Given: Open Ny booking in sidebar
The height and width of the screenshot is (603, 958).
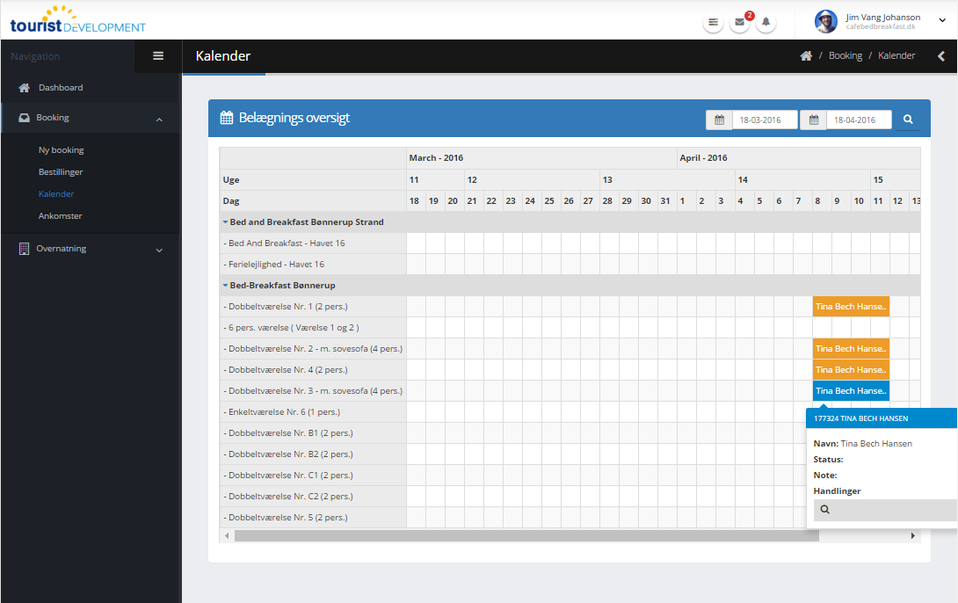Looking at the screenshot, I should pos(61,150).
